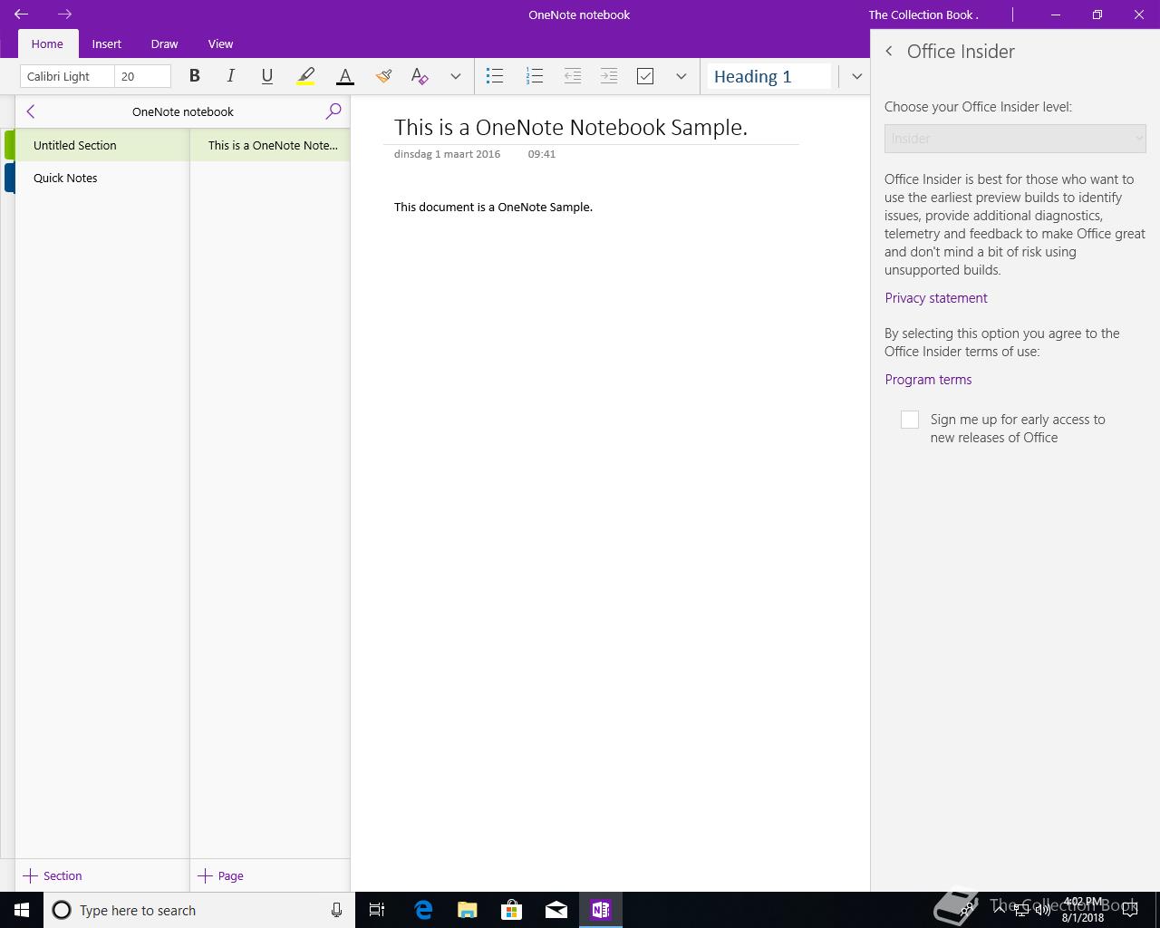The height and width of the screenshot is (928, 1160).
Task: Go back from the Office Insider pane
Action: click(889, 52)
